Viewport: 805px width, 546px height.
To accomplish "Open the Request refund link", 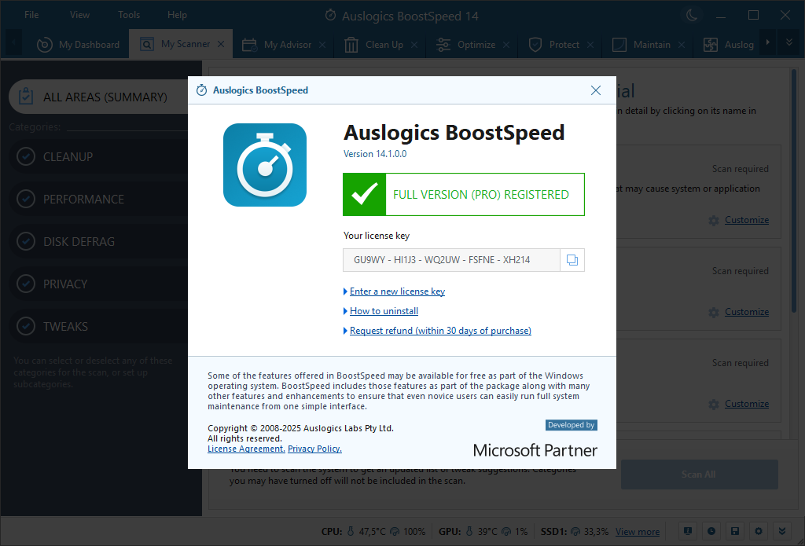I will 440,331.
